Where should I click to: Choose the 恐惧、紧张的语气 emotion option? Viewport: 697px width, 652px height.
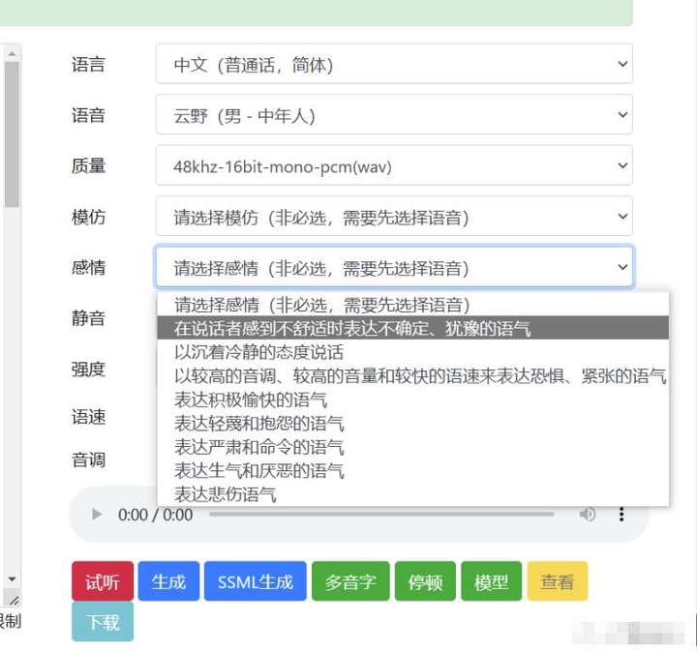tap(412, 375)
